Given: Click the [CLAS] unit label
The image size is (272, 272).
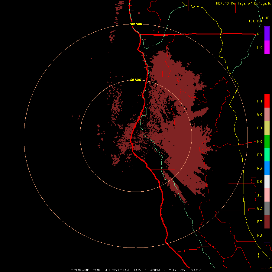Looking at the screenshot, I should pyautogui.click(x=255, y=21).
